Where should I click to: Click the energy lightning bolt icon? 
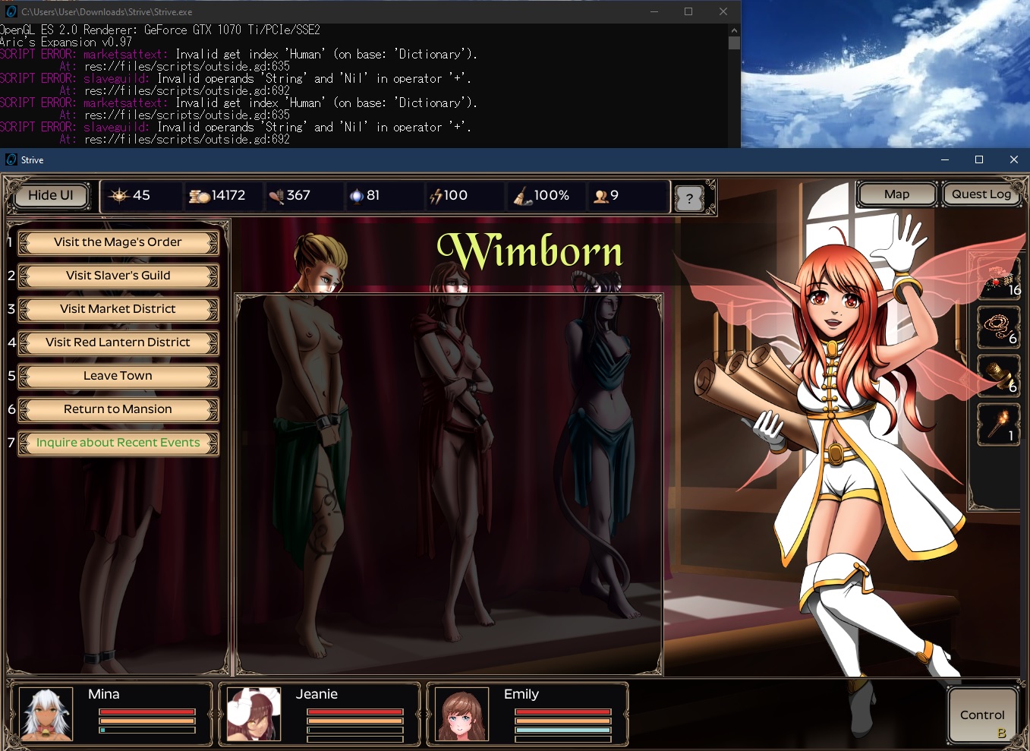pos(436,196)
